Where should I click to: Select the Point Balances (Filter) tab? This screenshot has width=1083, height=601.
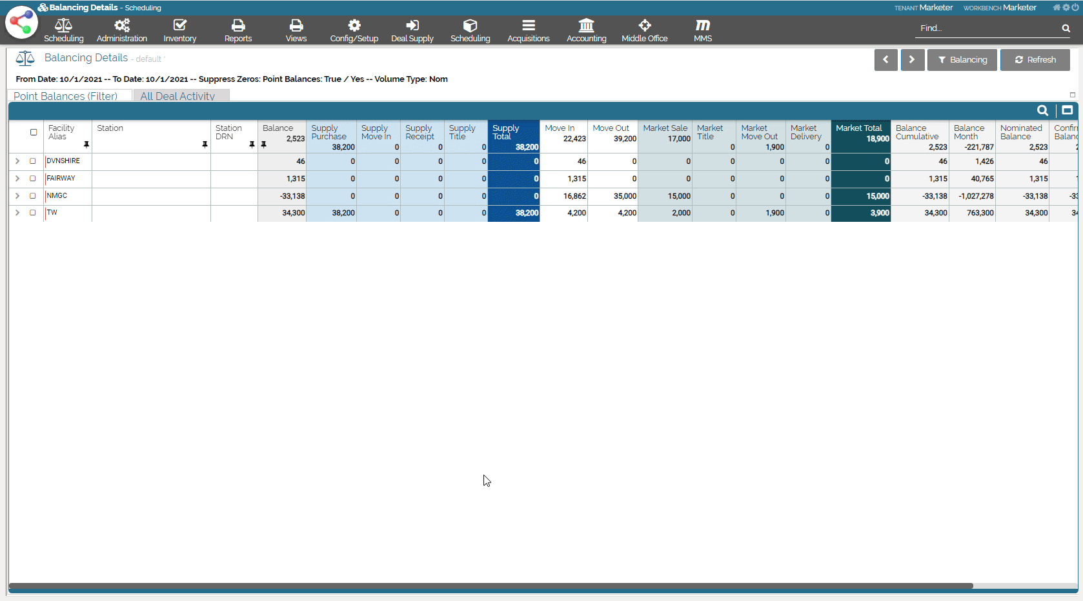[65, 96]
